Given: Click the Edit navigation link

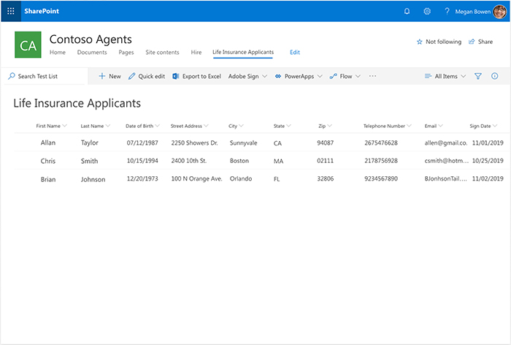Looking at the screenshot, I should [x=295, y=53].
